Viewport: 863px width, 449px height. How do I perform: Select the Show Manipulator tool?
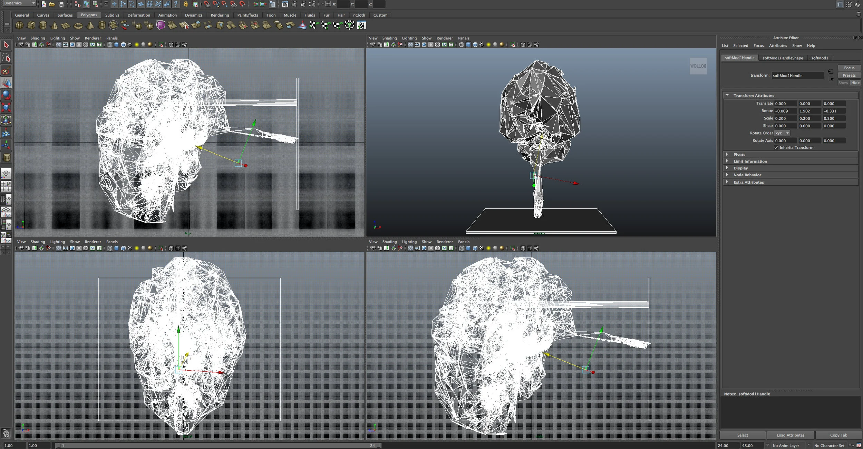(x=6, y=145)
